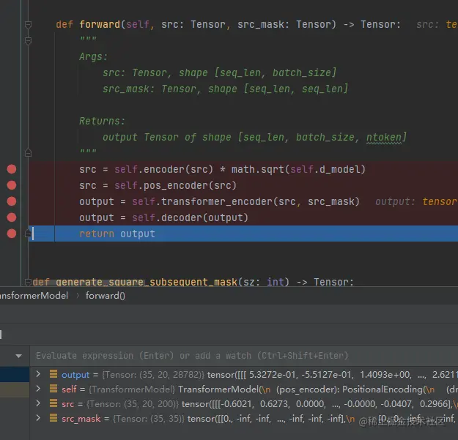Toggle breakpoint on the self.pos_encoder(src) line
Image resolution: width=458 pixels, height=440 pixels.
tap(12, 185)
